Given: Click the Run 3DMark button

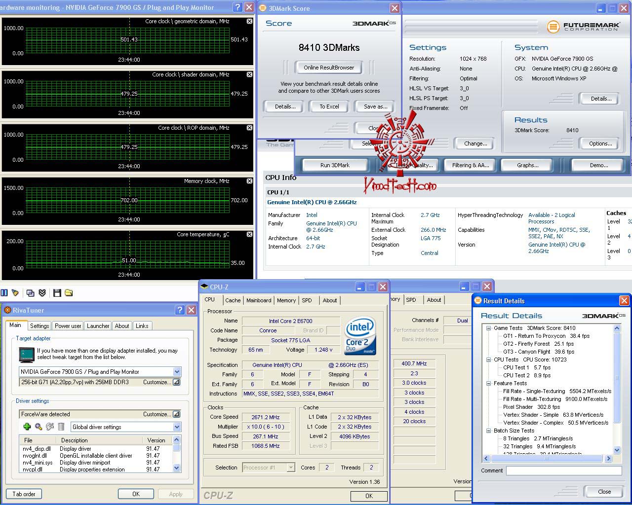Looking at the screenshot, I should [x=335, y=165].
